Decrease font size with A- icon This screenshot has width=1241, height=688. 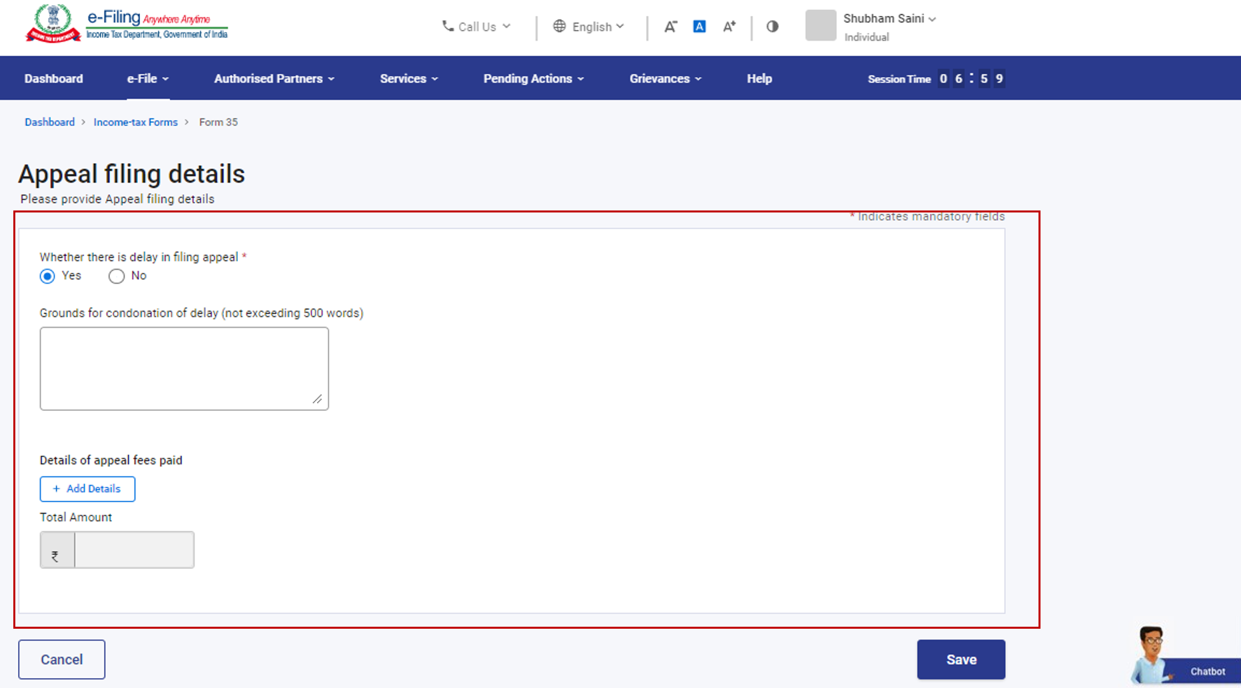tap(670, 27)
